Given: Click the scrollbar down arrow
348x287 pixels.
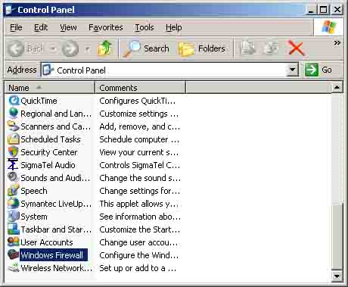Looking at the screenshot, I should (337, 276).
